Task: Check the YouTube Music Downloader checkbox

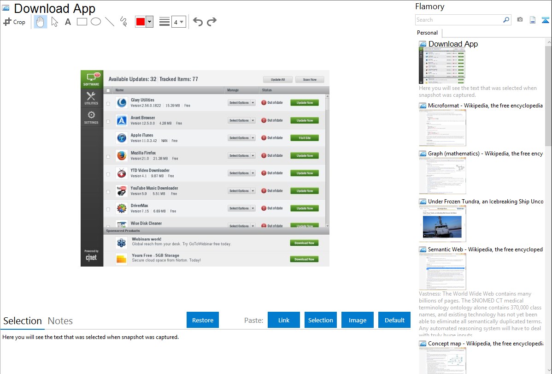Action: coord(108,192)
